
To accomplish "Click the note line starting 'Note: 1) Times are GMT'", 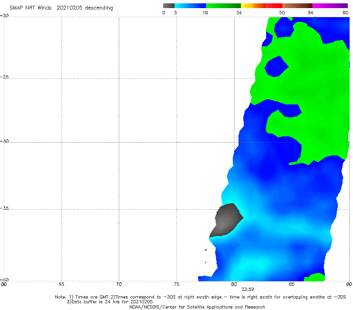I will coord(200,297).
